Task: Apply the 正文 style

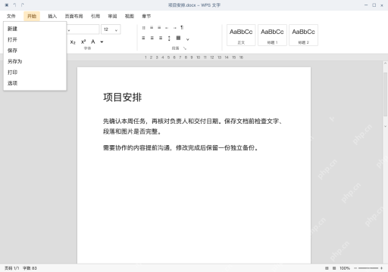Action: 241,35
